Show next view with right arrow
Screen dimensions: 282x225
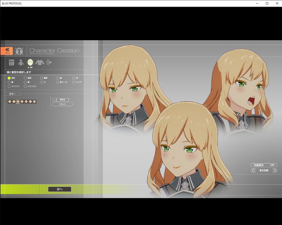click(x=275, y=170)
